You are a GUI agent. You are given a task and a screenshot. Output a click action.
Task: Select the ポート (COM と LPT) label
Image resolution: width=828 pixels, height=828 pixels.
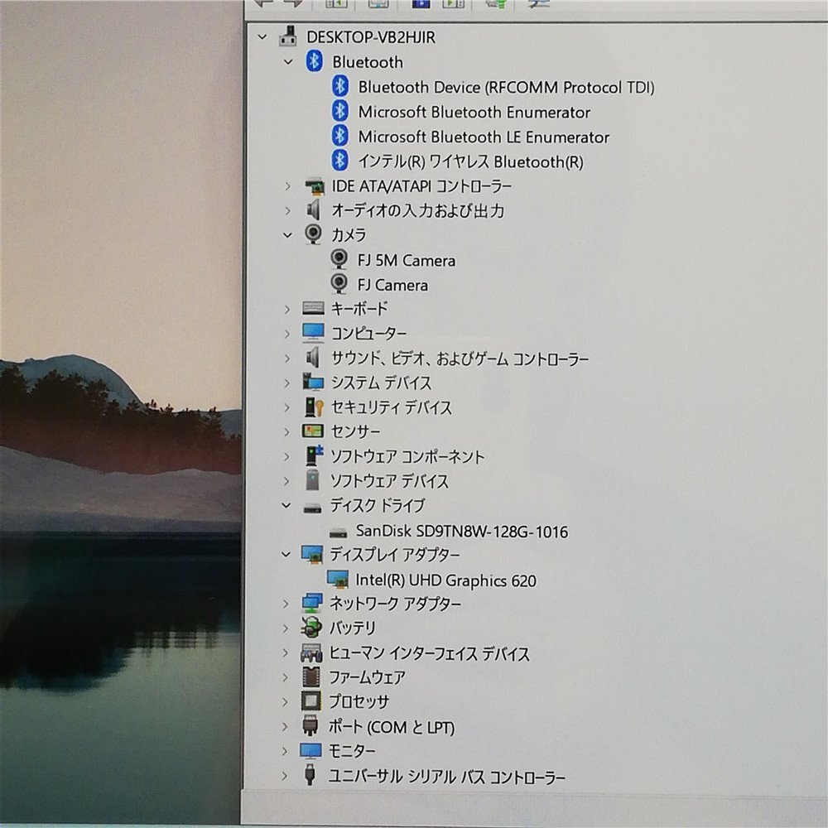click(x=392, y=727)
